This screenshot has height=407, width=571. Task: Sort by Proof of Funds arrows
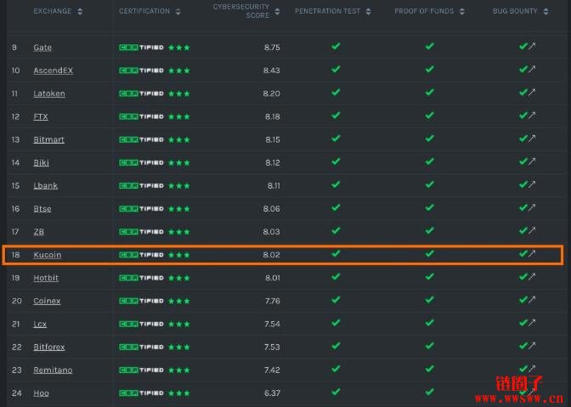[x=461, y=11]
